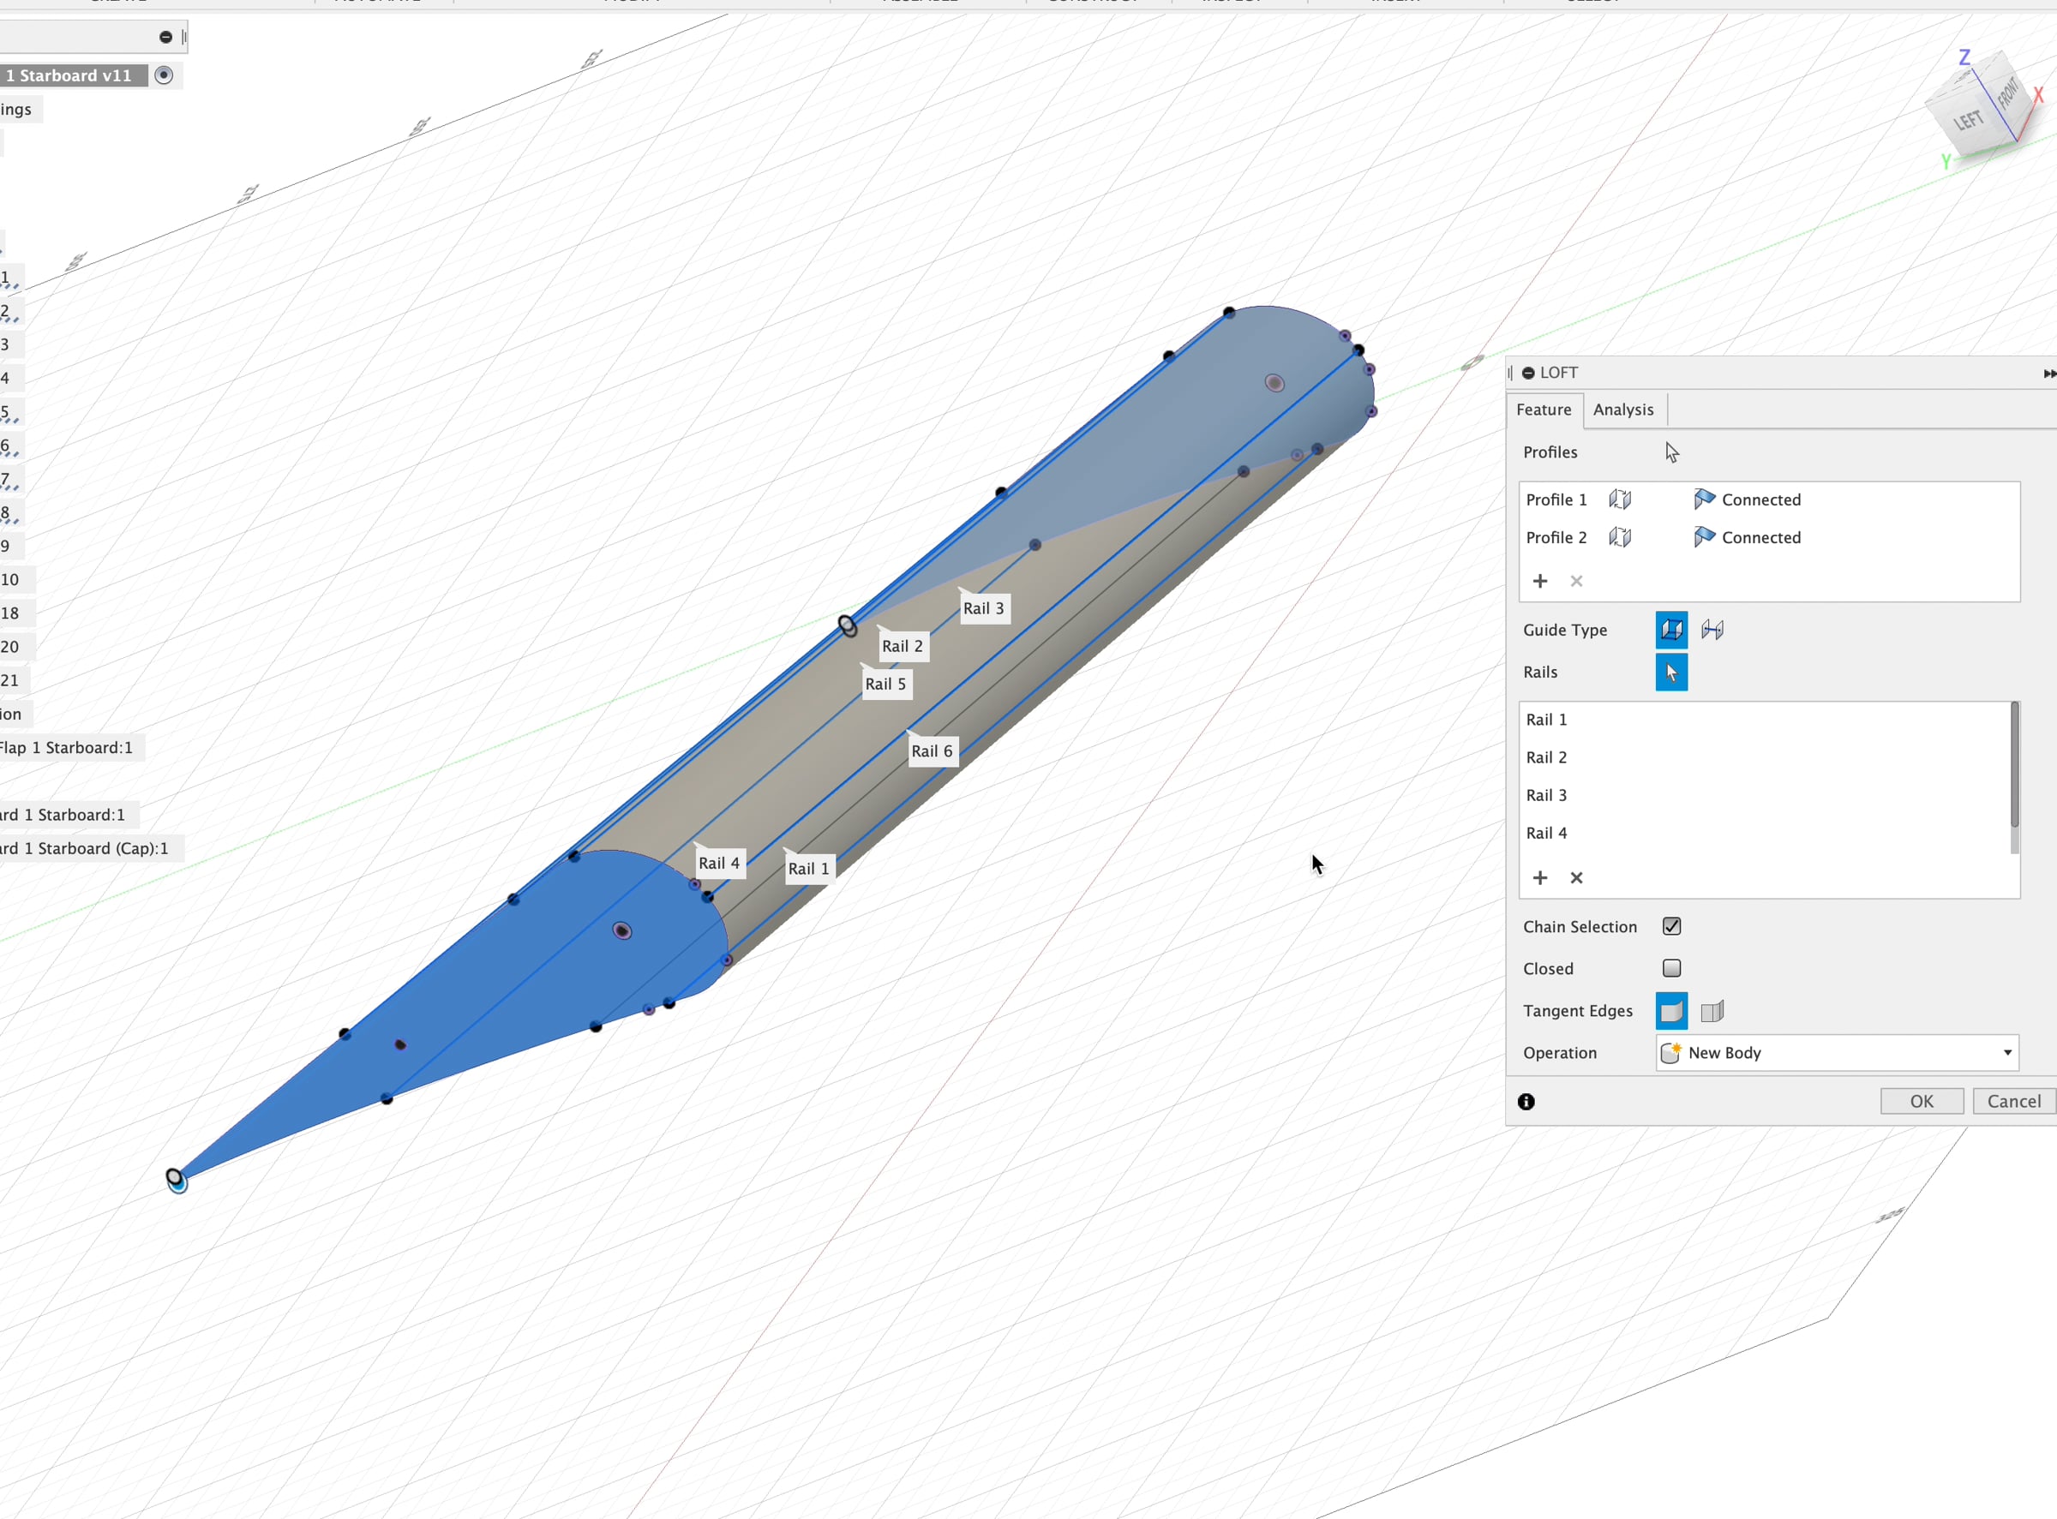The height and width of the screenshot is (1519, 2057).
Task: Enable the Closed checkbox
Action: tap(1671, 968)
